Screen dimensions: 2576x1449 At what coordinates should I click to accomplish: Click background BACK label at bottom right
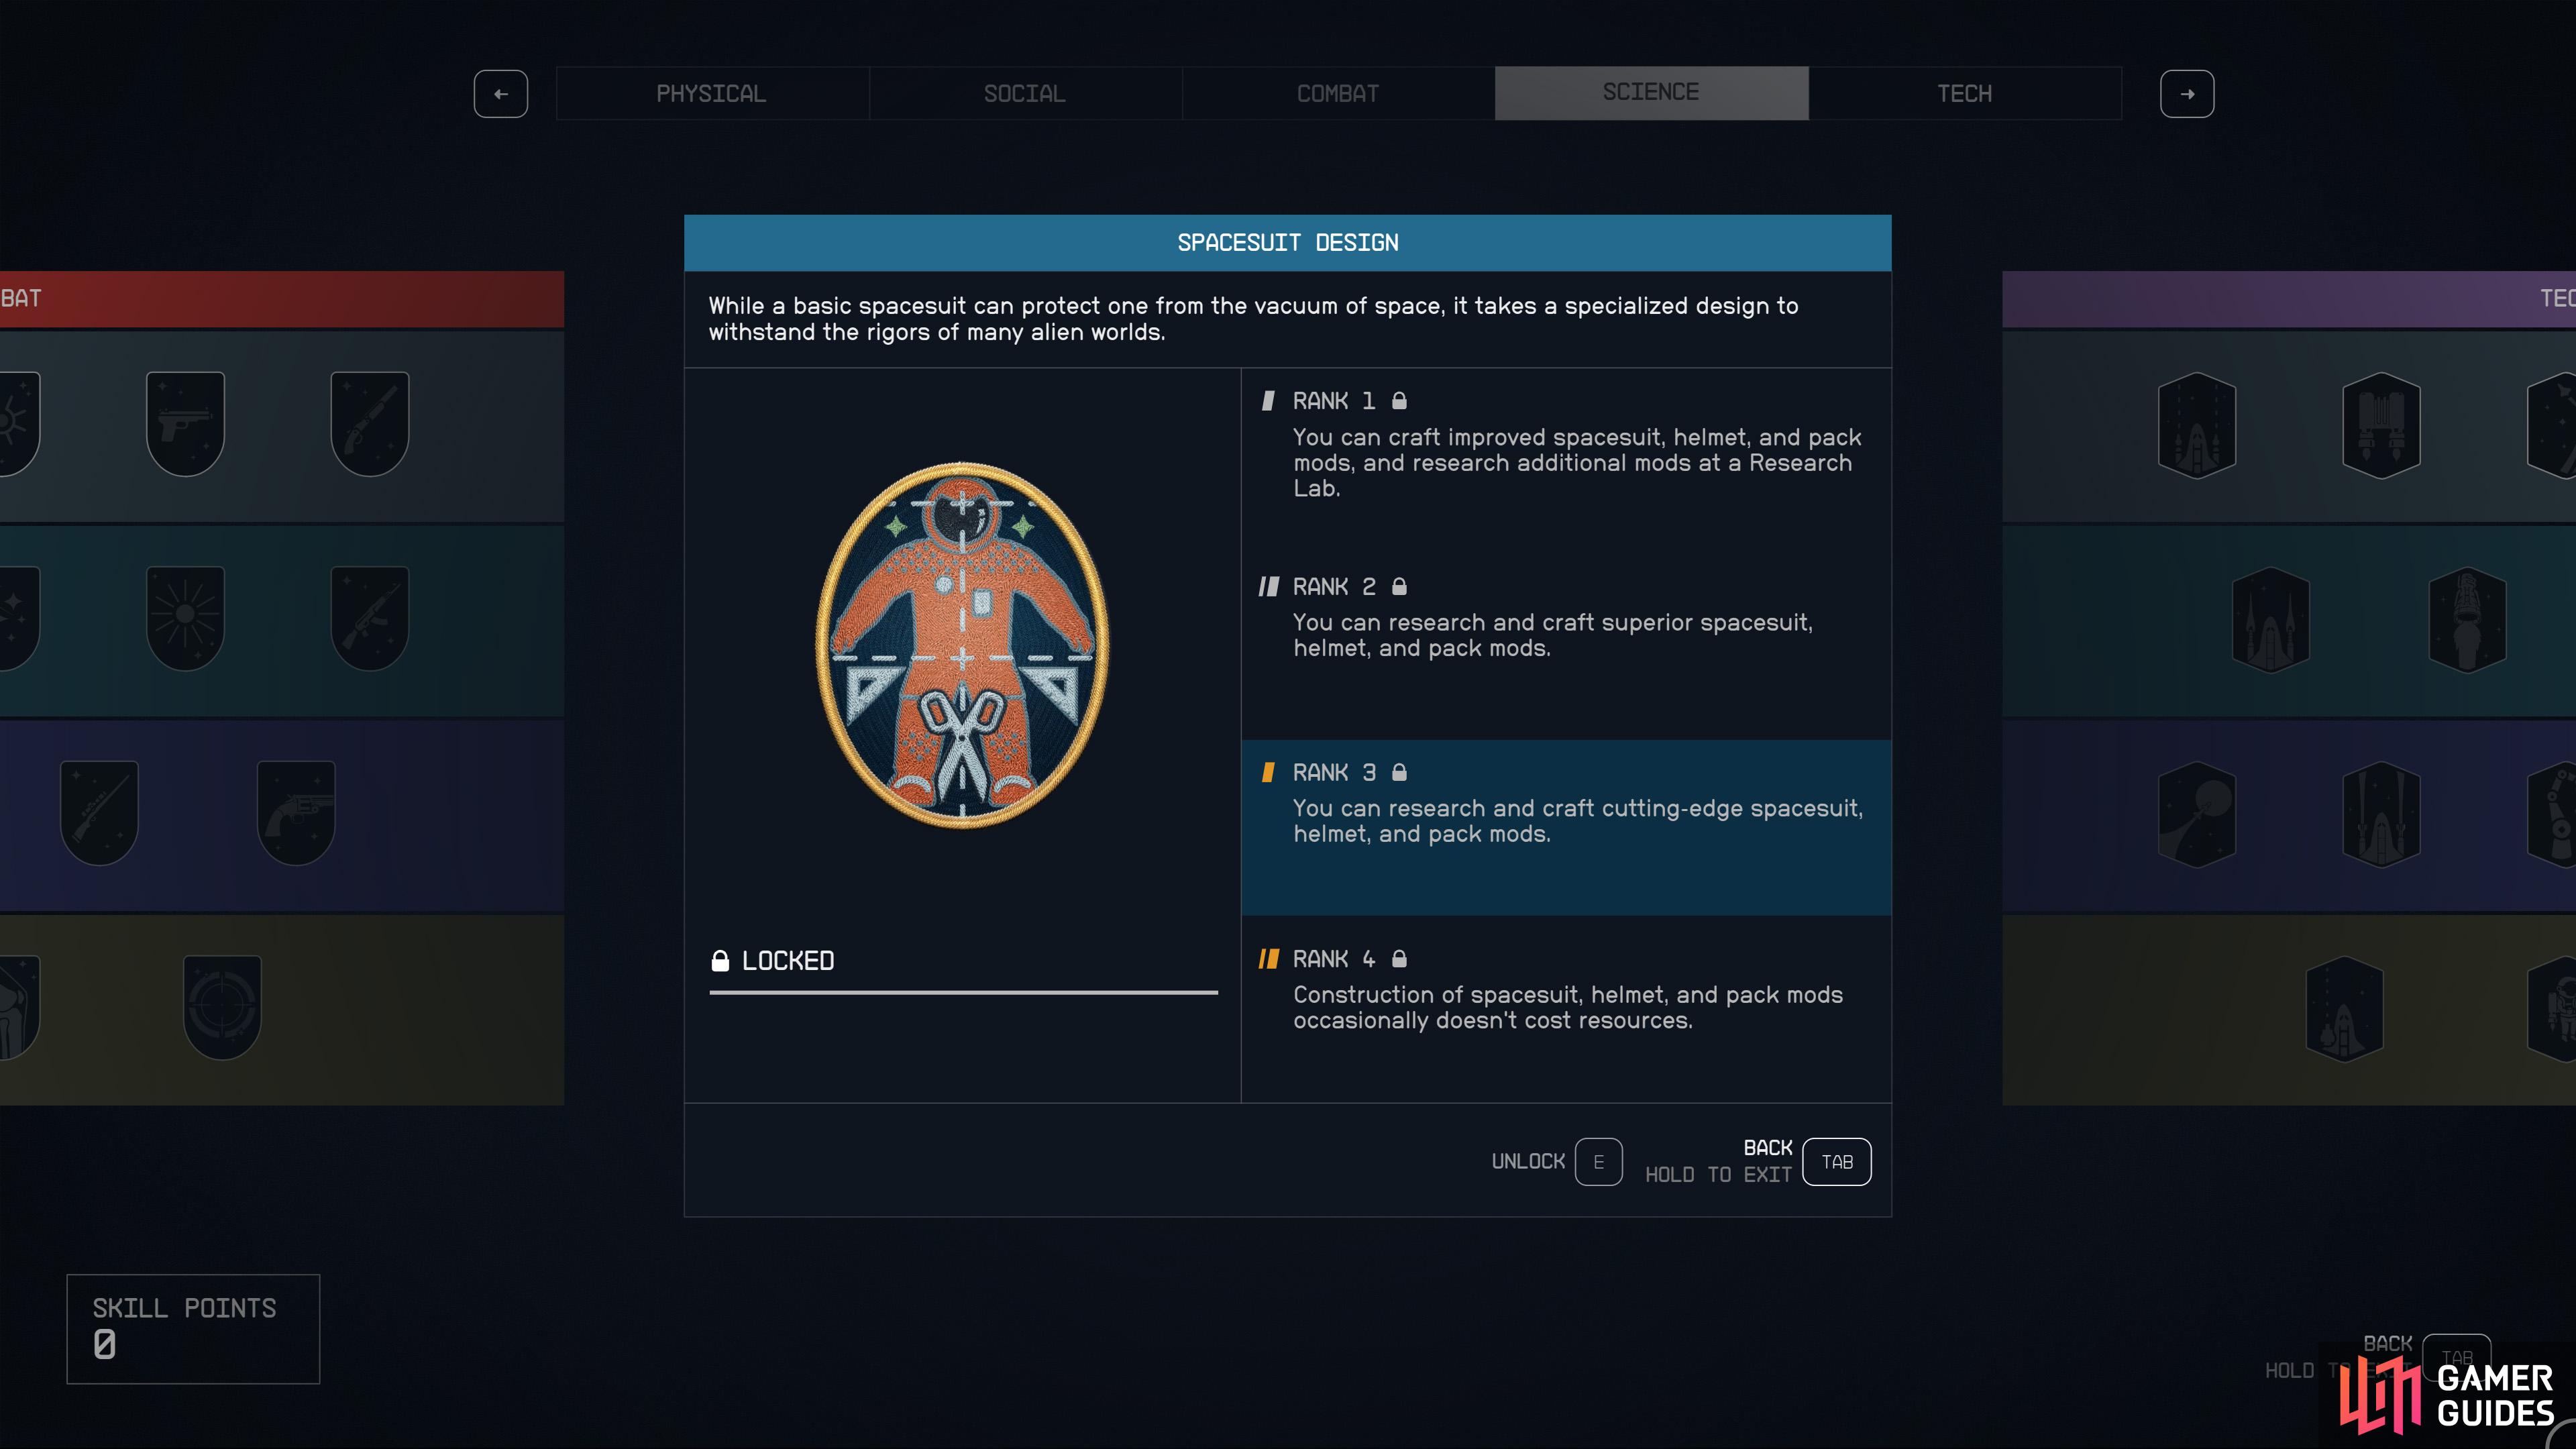coord(2388,1344)
